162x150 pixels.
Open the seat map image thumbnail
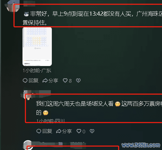[37, 47]
